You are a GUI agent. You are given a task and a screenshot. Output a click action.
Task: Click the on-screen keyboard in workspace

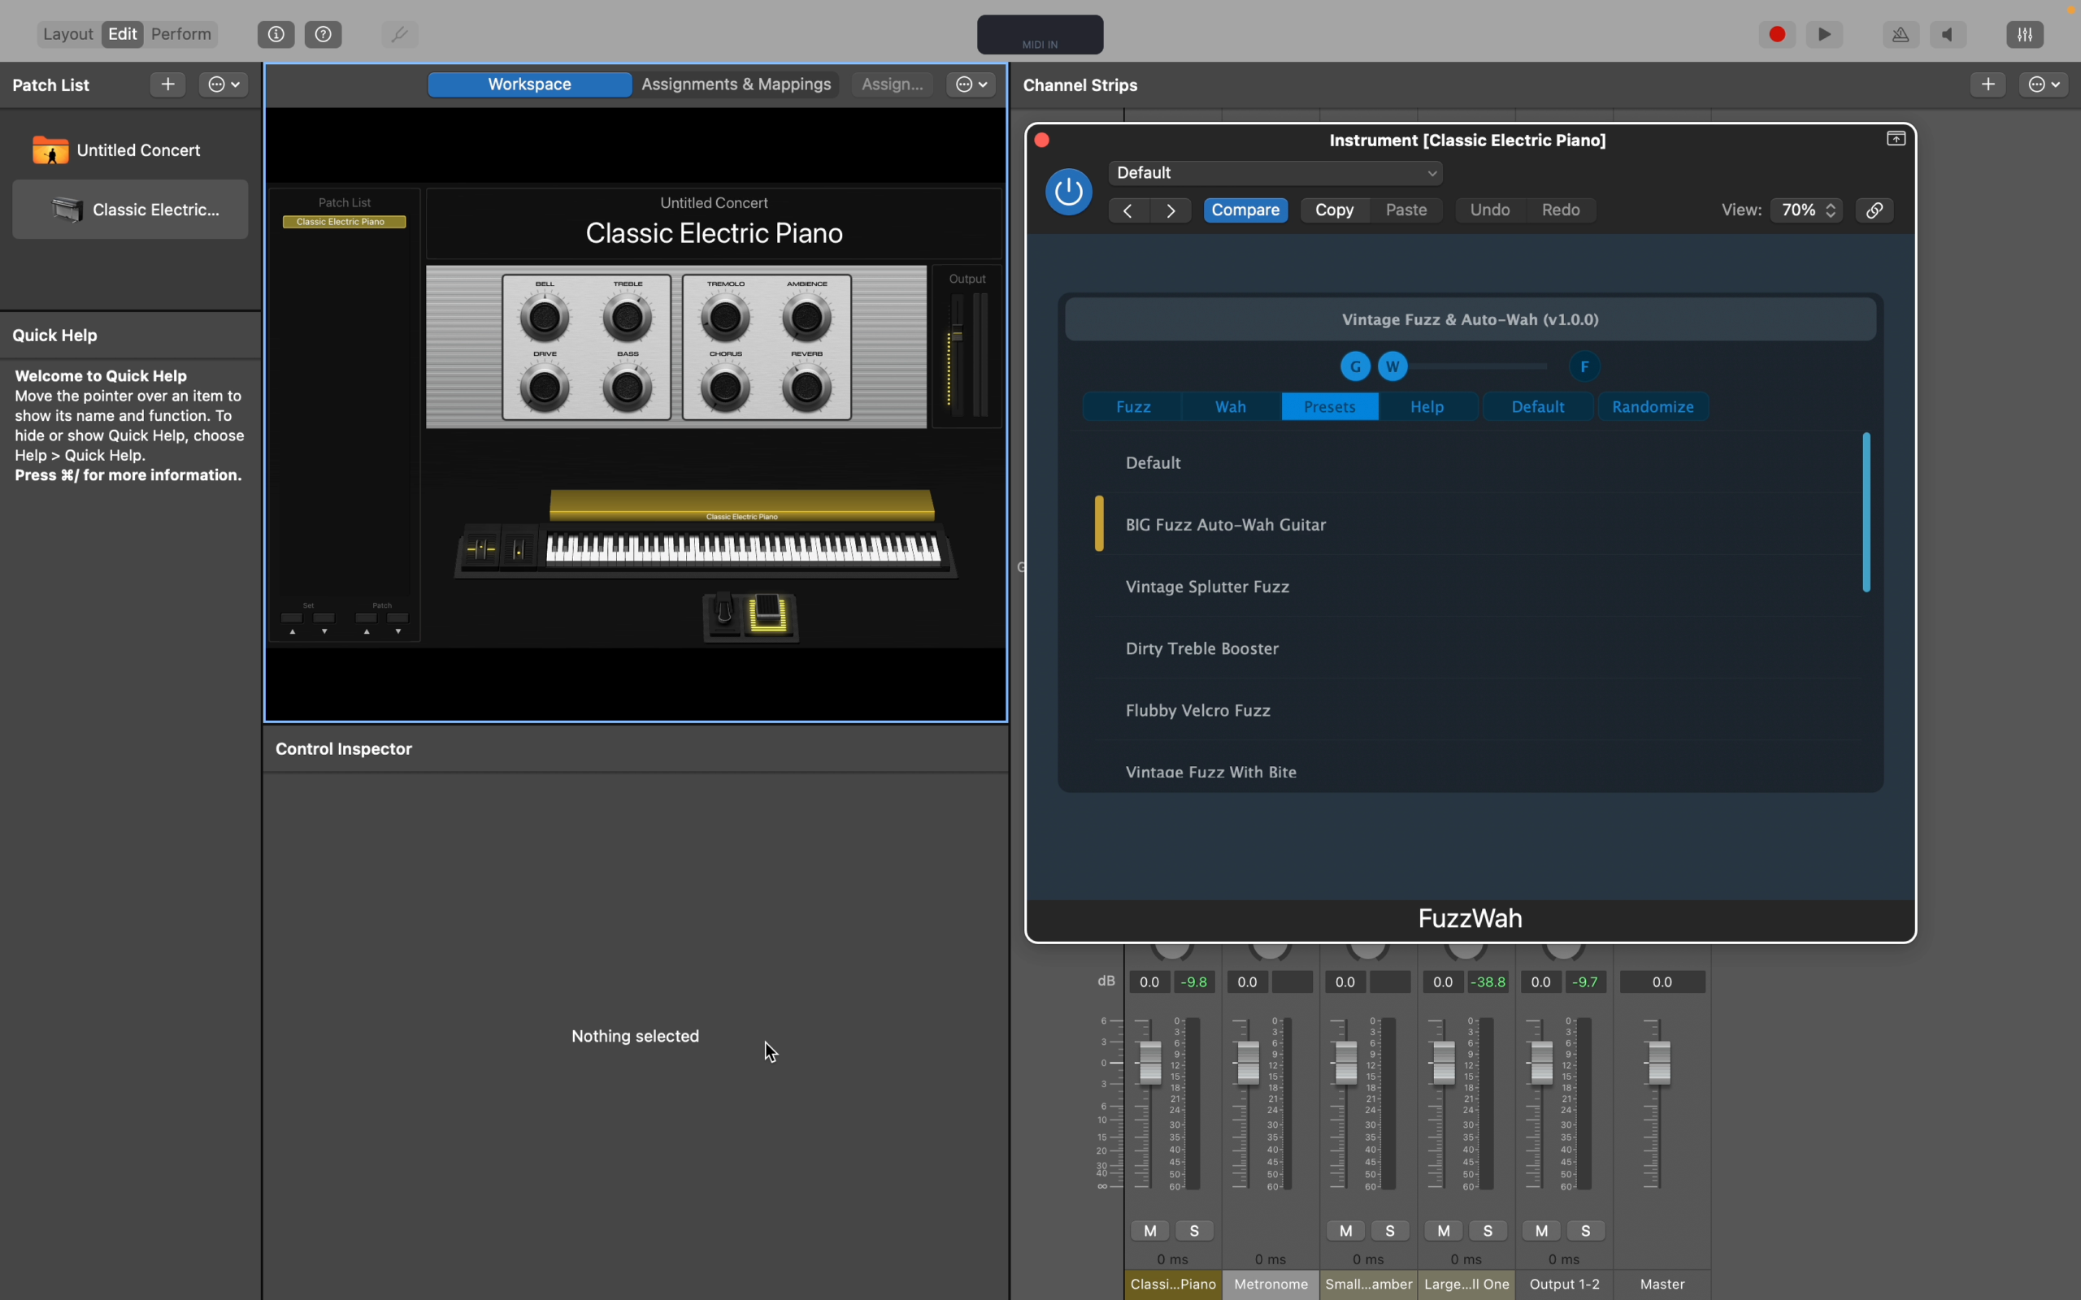744,549
